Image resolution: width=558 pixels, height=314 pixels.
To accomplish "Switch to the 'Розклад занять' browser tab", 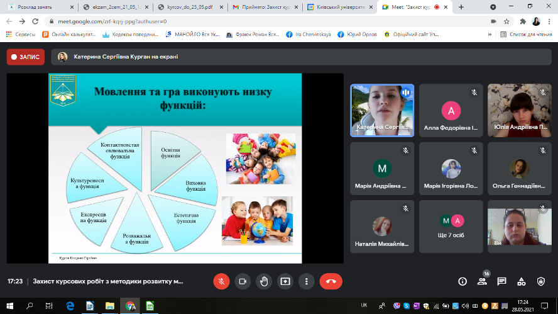I will (36, 7).
